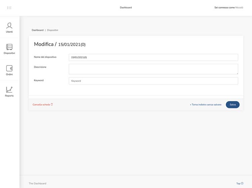Click the red trash icon
This screenshot has height=188, width=252.
click(52, 104)
